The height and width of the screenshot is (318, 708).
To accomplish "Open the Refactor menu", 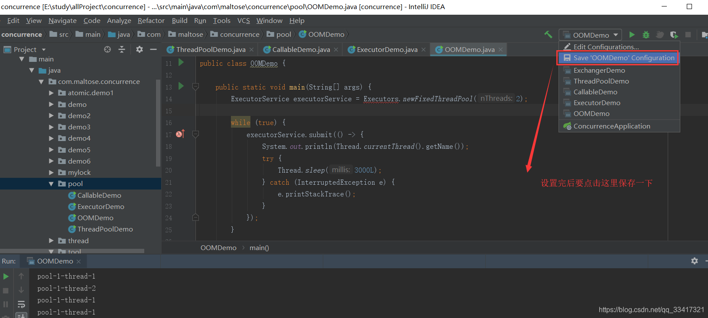I will (151, 20).
